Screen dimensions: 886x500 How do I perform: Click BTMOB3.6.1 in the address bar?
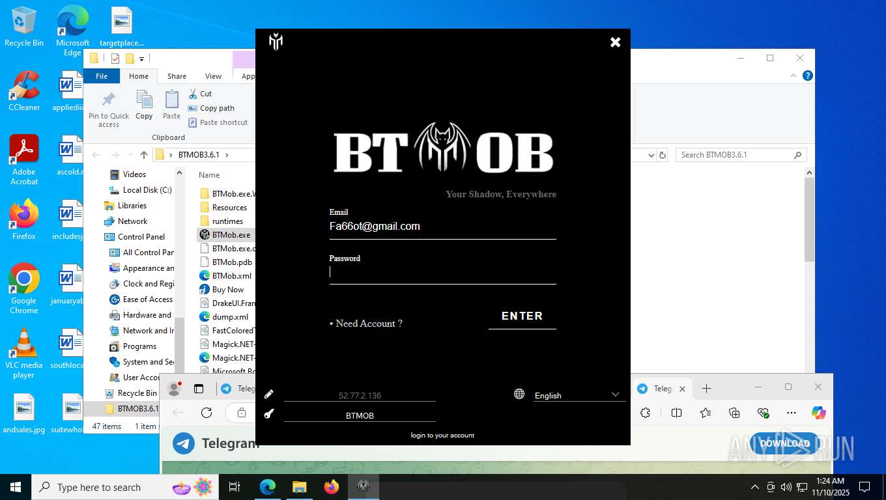pyautogui.click(x=199, y=155)
